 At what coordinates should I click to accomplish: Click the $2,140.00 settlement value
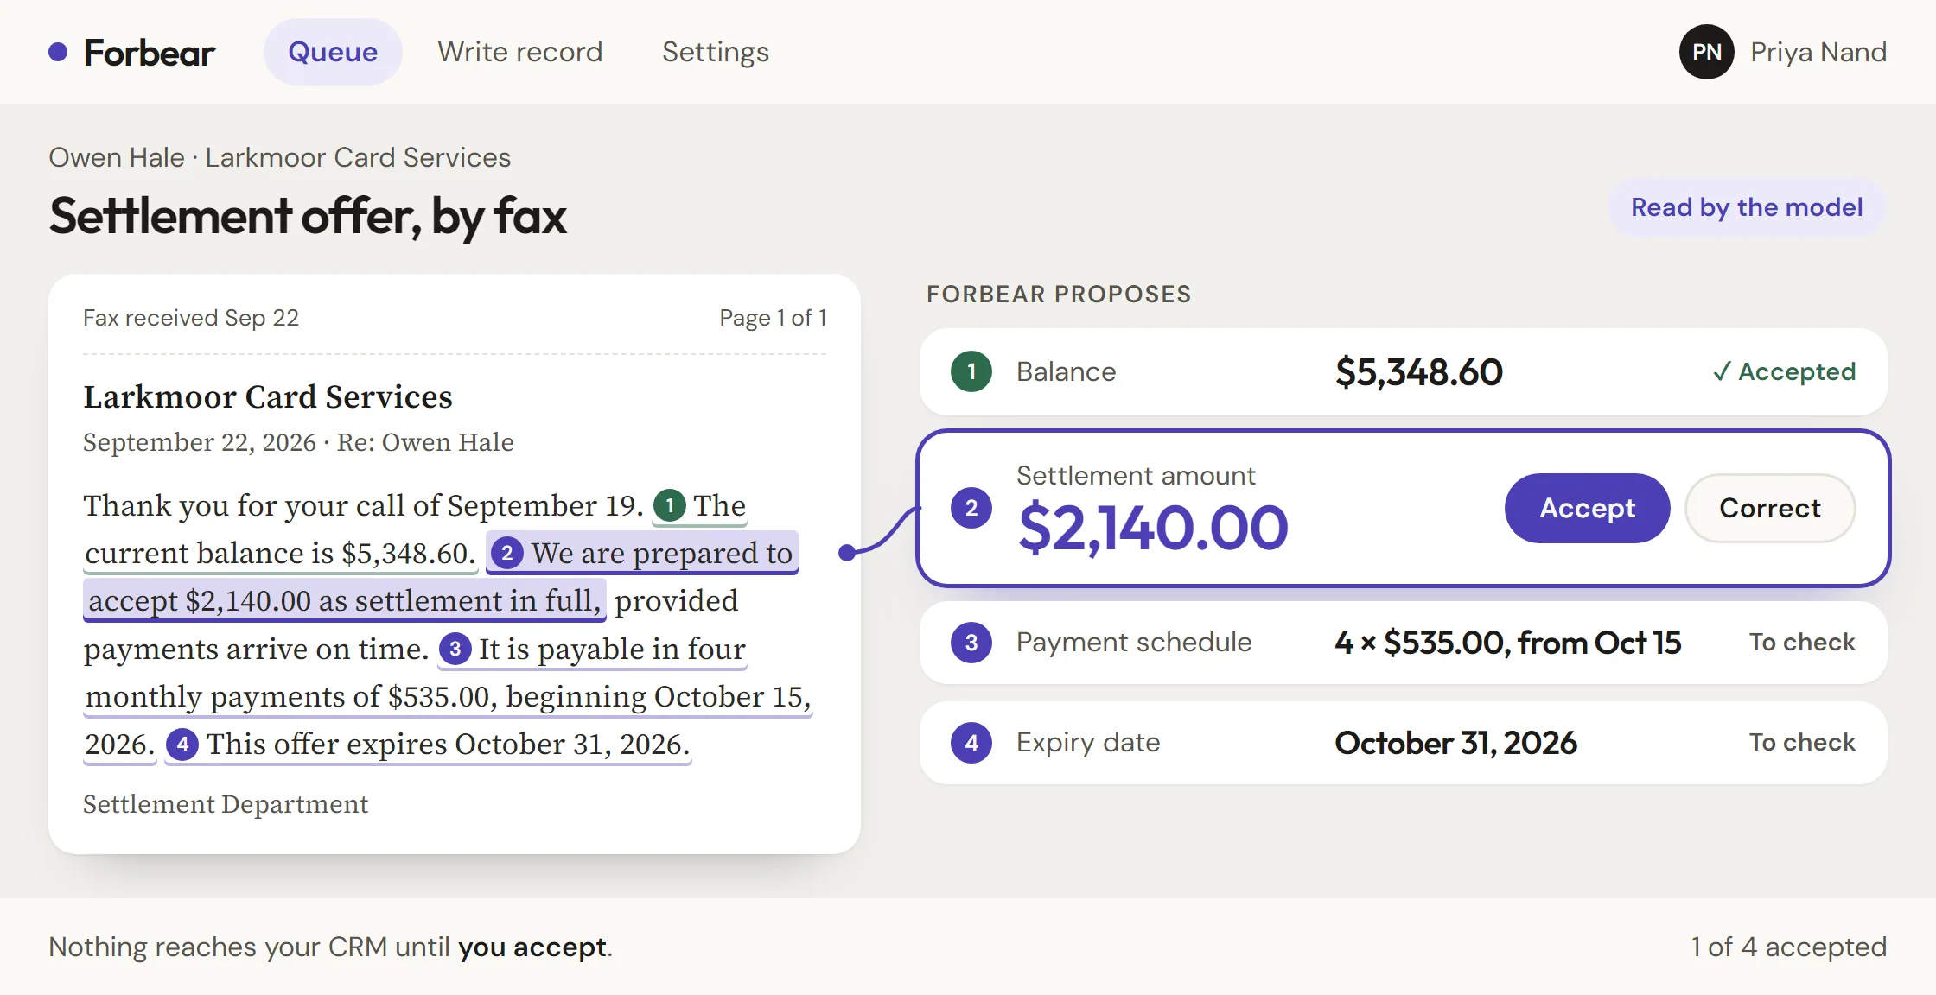coord(1153,528)
